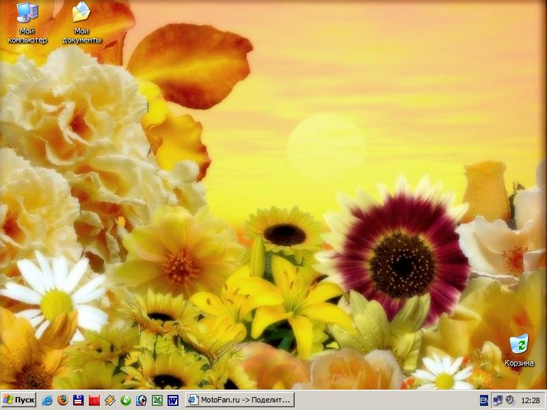
Task: Select the Мои документы desktop icon
Action: click(x=82, y=23)
